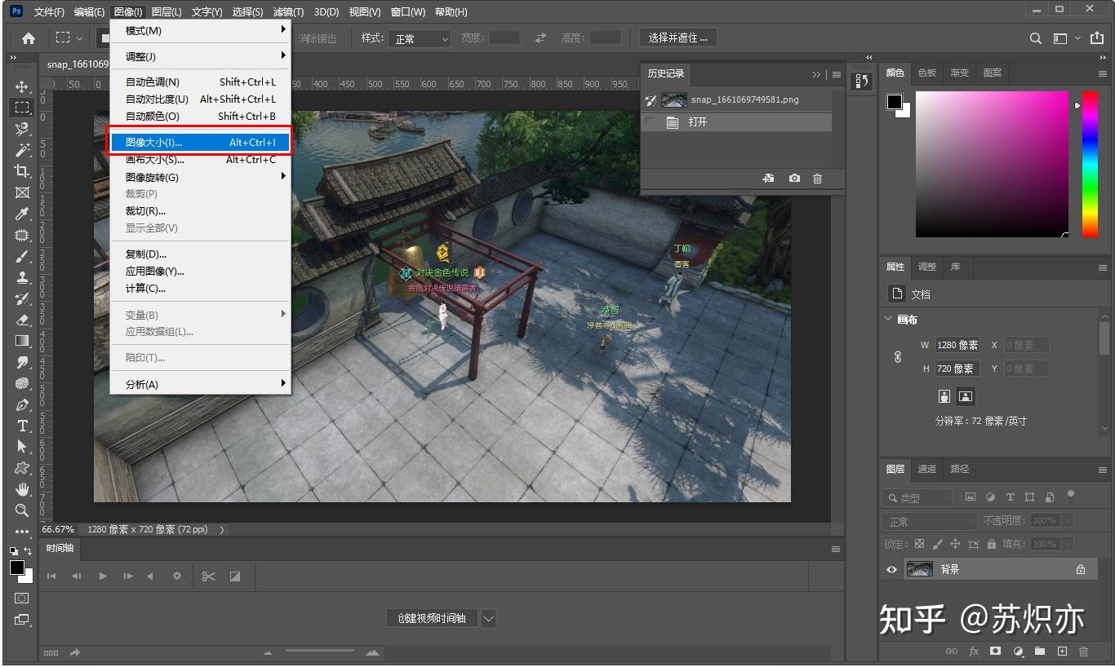The width and height of the screenshot is (1115, 667).
Task: Click the foreground color swatch in toolbox
Action: pyautogui.click(x=17, y=568)
